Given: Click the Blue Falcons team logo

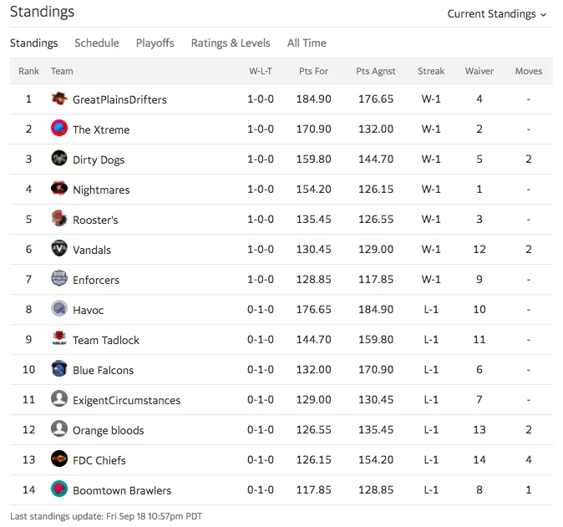Looking at the screenshot, I should [59, 368].
